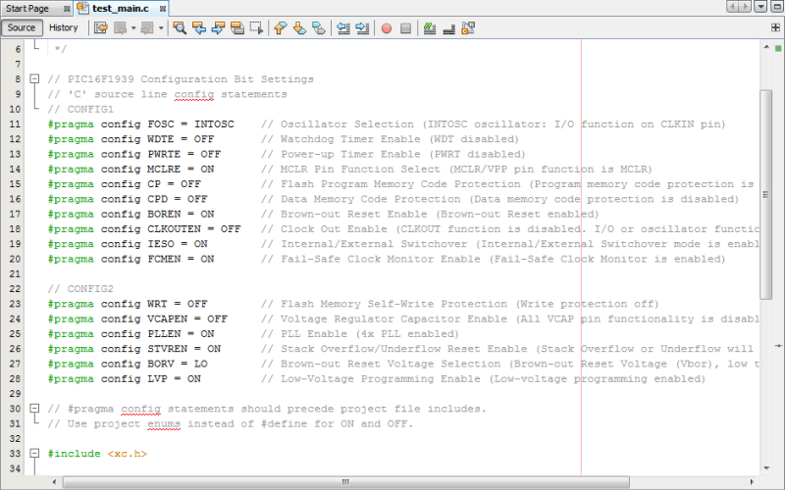
Task: Uncomment the selected lines
Action: [x=449, y=28]
